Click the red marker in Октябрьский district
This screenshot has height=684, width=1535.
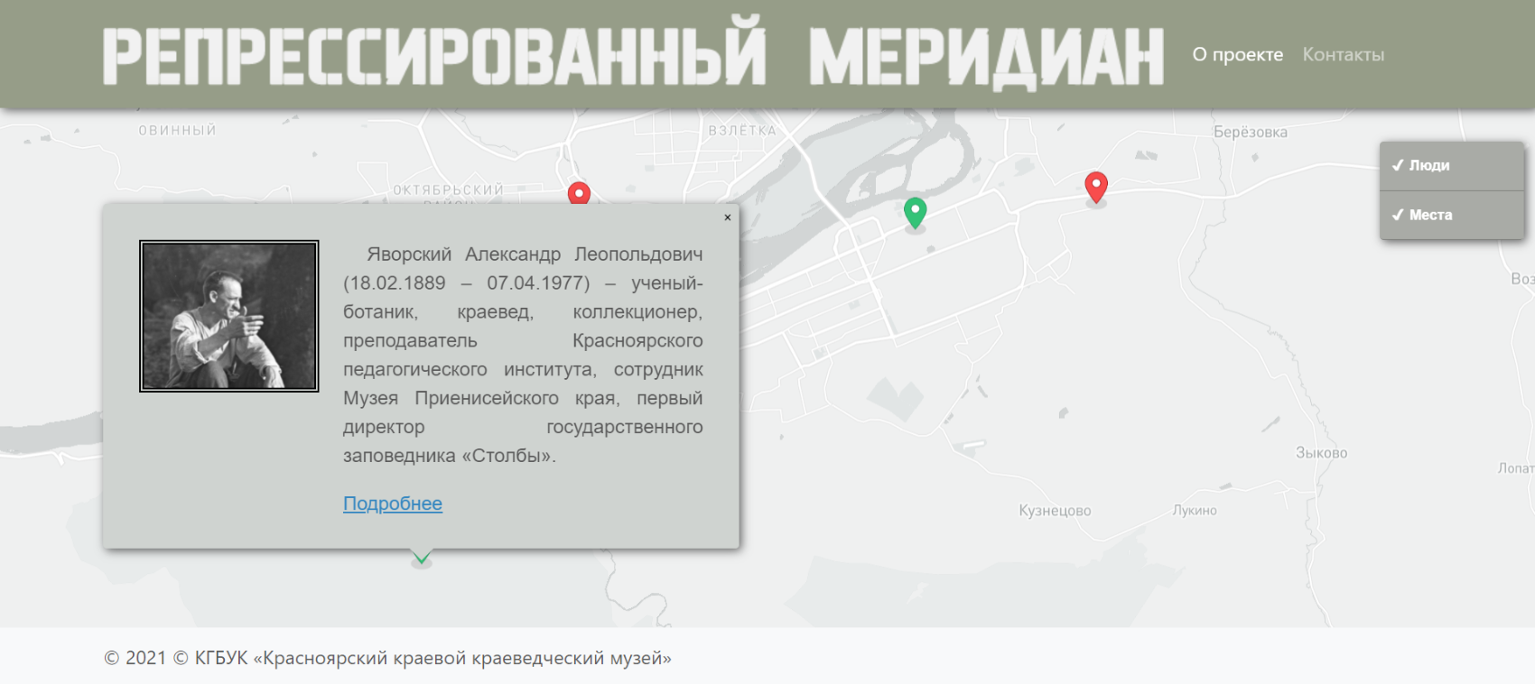pyautogui.click(x=579, y=193)
